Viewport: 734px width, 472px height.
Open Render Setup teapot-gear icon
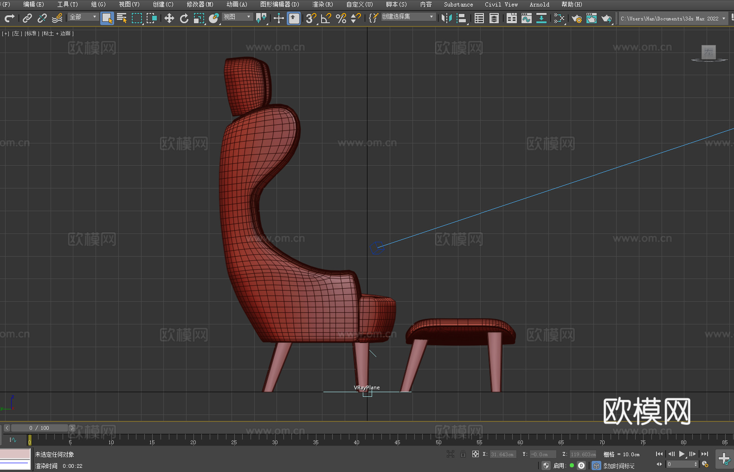[577, 18]
